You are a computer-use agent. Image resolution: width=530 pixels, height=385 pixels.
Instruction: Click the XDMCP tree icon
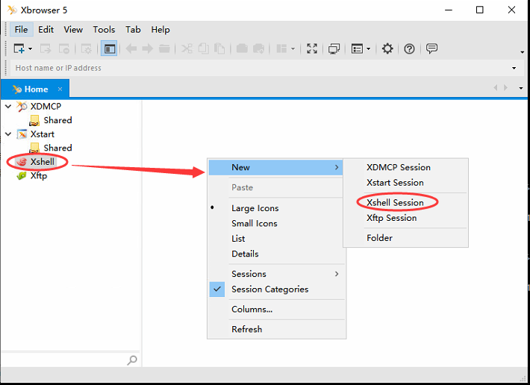(22, 107)
